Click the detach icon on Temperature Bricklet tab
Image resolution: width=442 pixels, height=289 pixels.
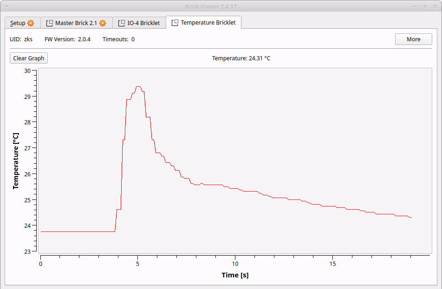[175, 23]
